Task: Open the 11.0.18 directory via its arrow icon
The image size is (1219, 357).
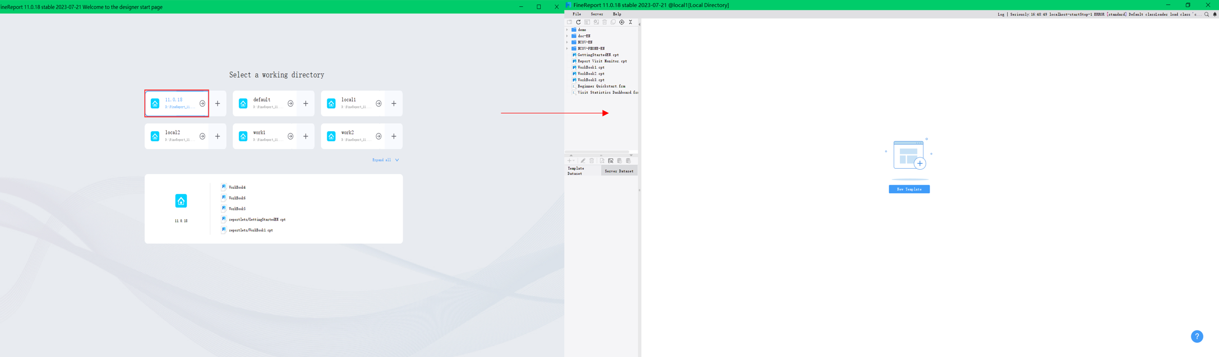Action: tap(203, 104)
